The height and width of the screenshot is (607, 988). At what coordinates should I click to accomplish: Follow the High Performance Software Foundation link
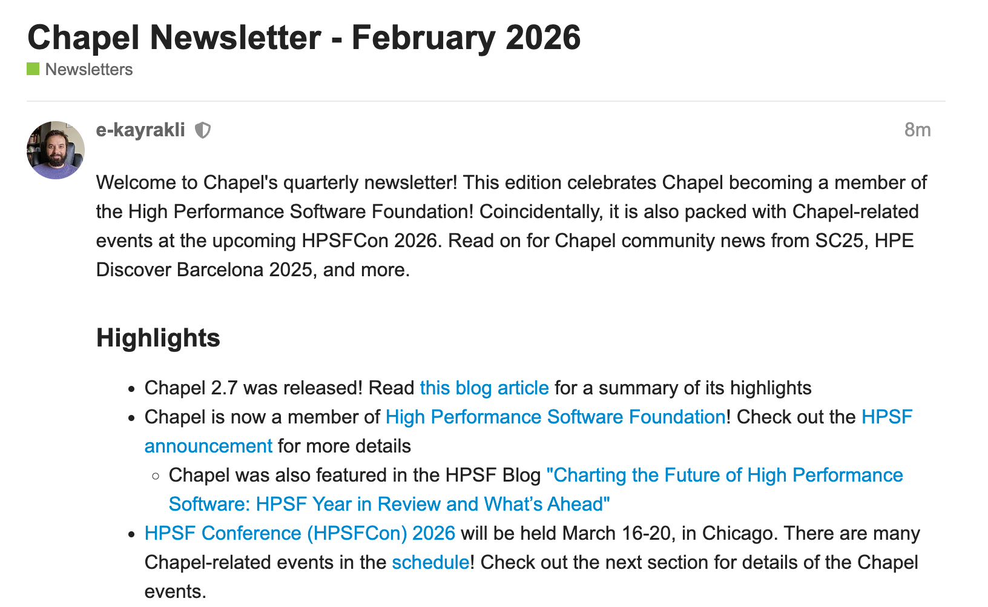[x=555, y=417]
